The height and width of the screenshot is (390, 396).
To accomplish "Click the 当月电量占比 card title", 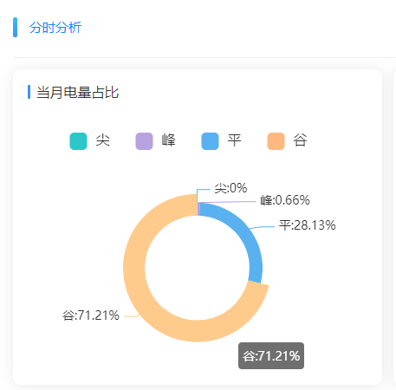I will point(77,92).
